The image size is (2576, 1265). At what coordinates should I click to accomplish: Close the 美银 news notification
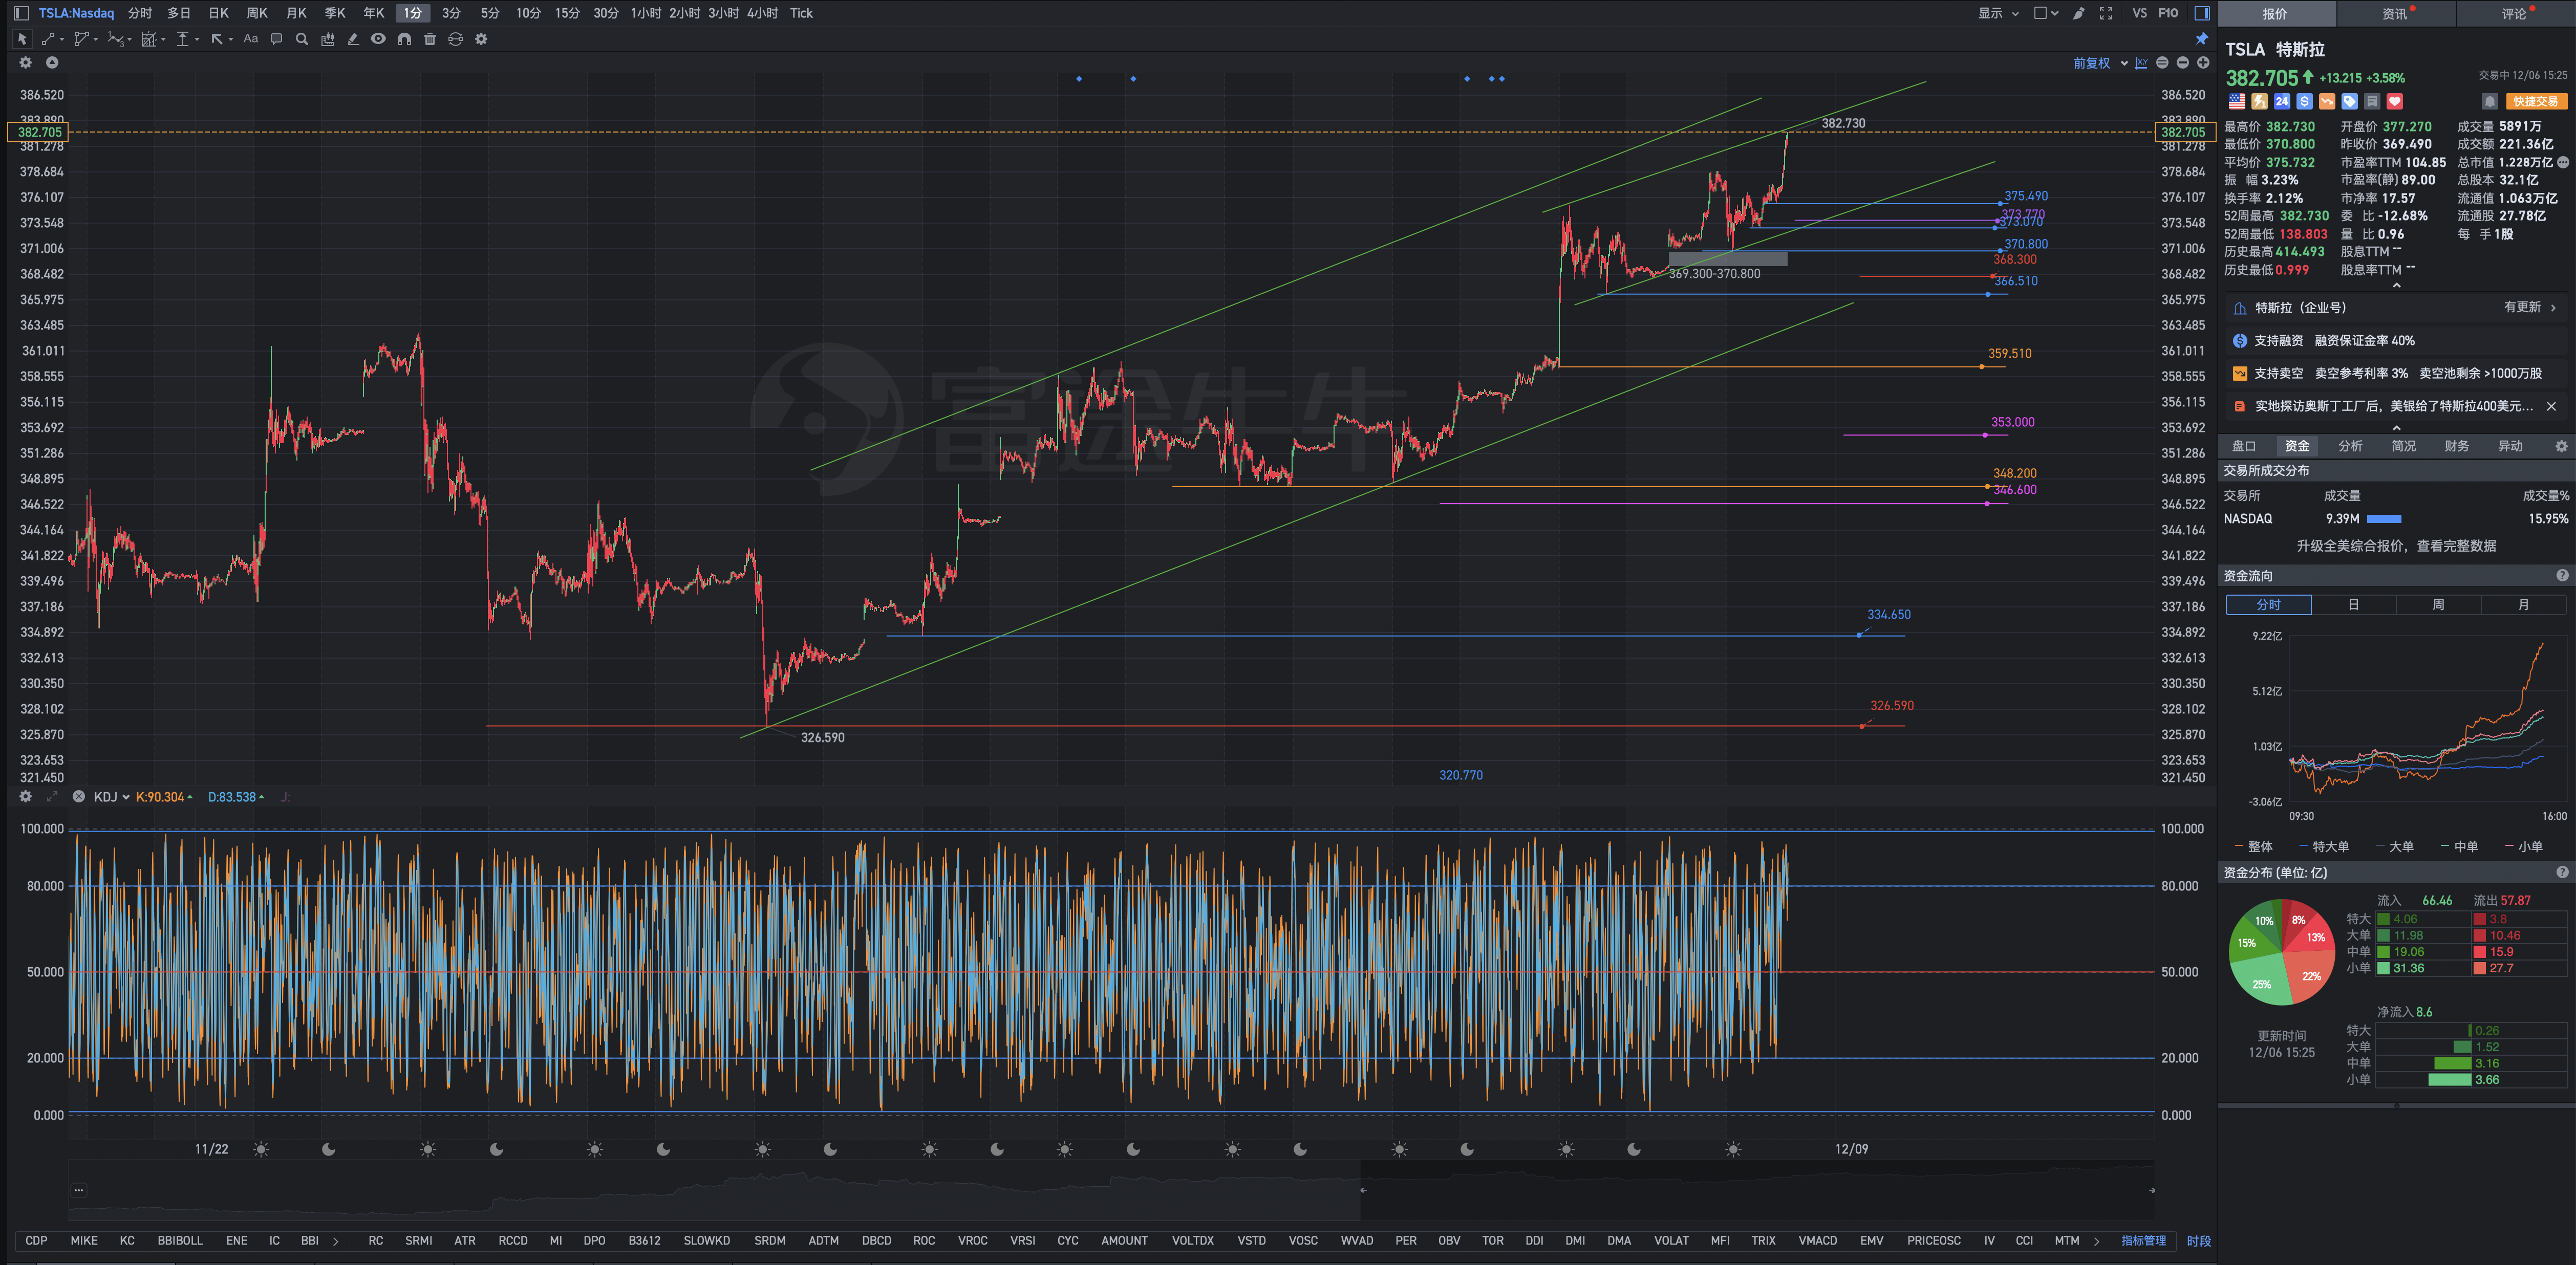(2551, 406)
